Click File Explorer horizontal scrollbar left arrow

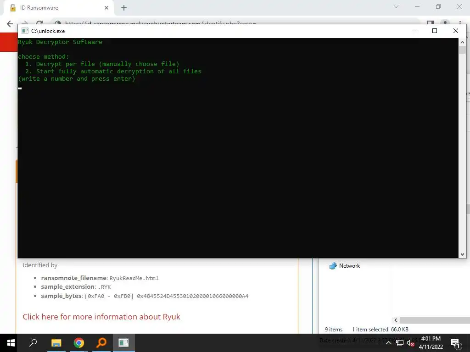coord(396,320)
